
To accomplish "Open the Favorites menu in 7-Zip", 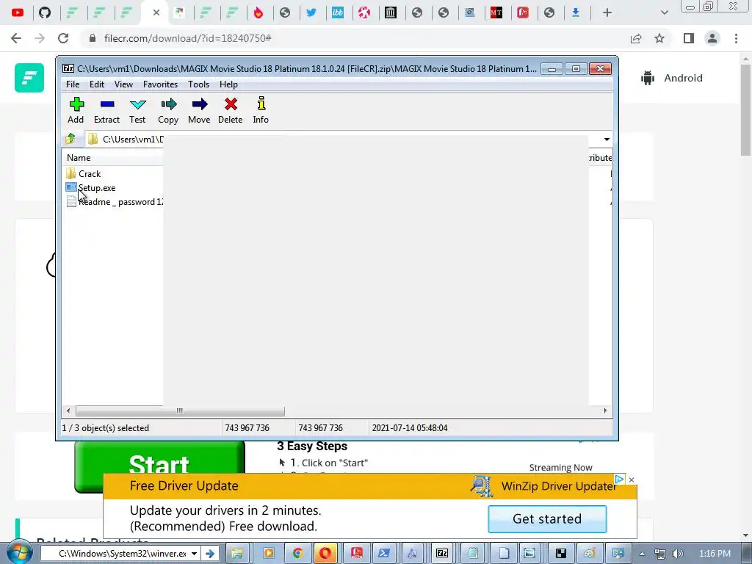I will pos(160,84).
